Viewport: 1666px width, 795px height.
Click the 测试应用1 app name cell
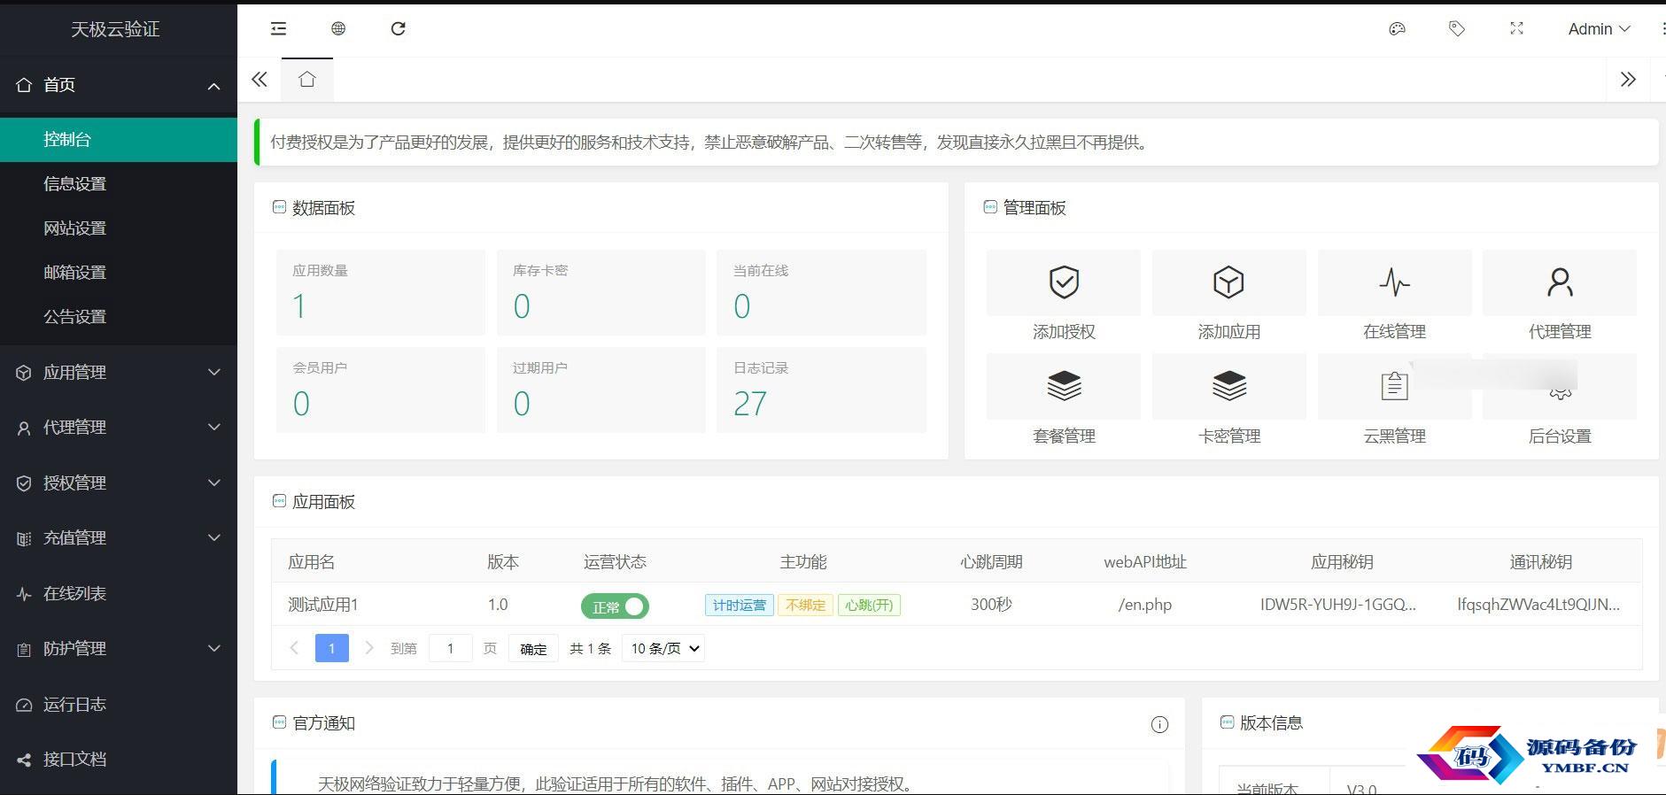tap(323, 605)
